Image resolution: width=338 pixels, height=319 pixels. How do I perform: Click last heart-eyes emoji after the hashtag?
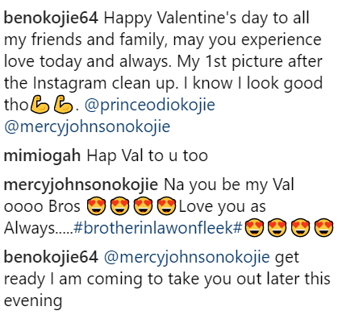324,228
